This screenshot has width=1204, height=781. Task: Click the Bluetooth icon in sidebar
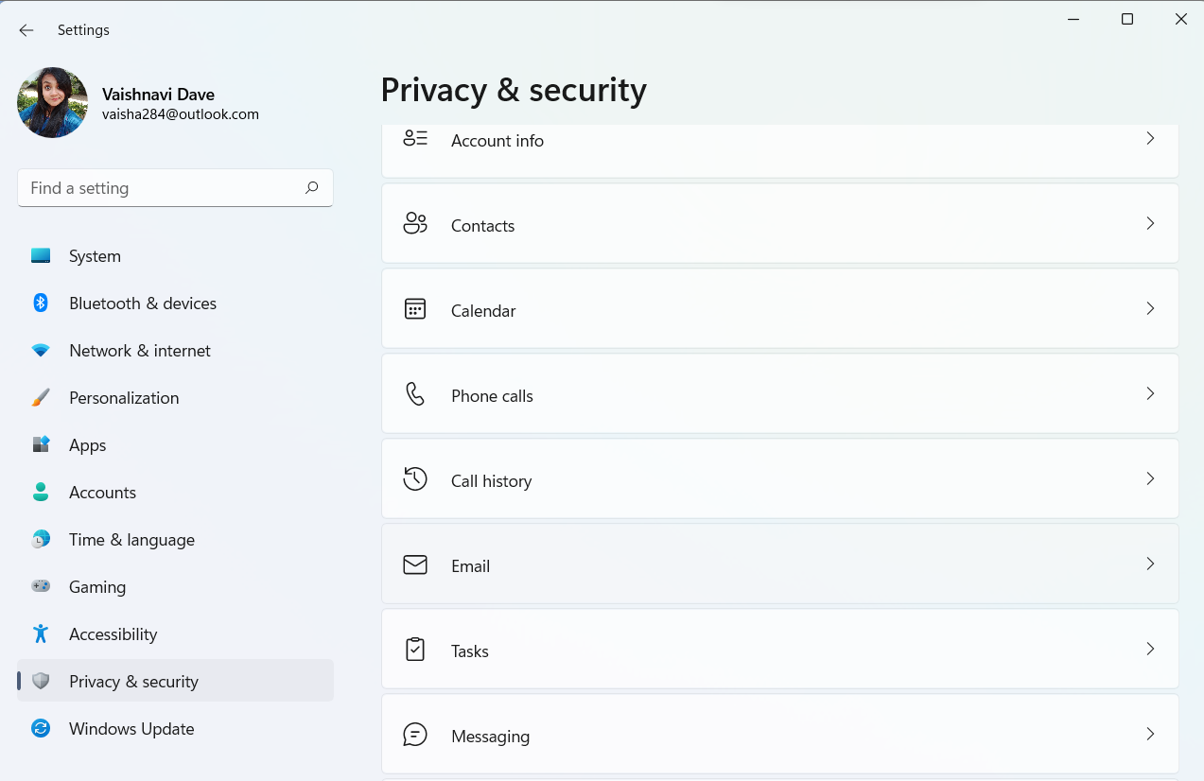click(x=41, y=303)
